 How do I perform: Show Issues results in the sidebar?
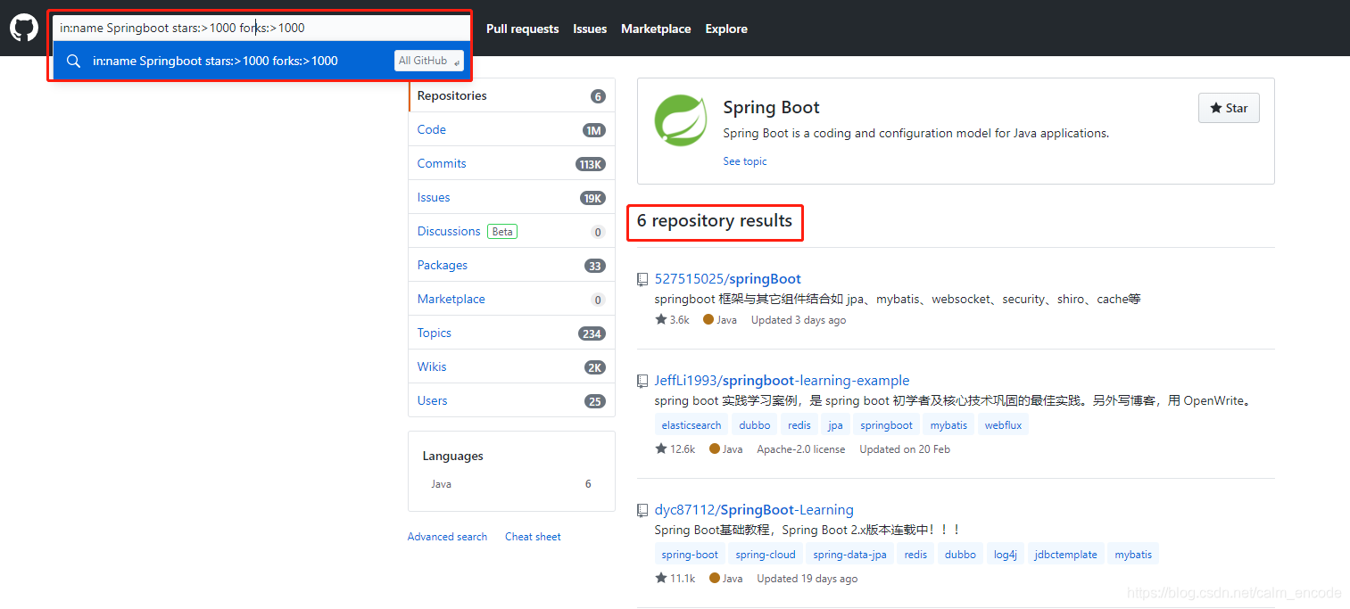(511, 197)
